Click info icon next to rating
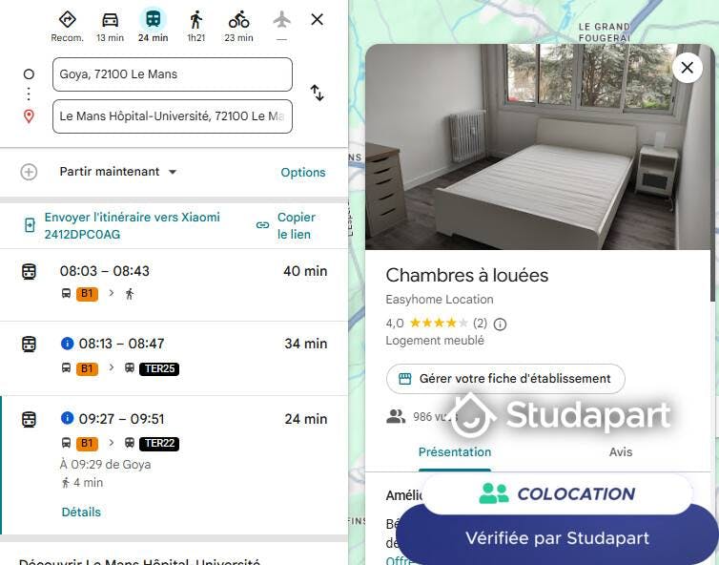 coord(500,324)
